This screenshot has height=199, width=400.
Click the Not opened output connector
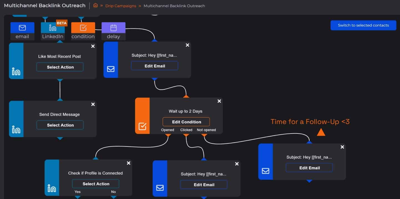(204, 135)
